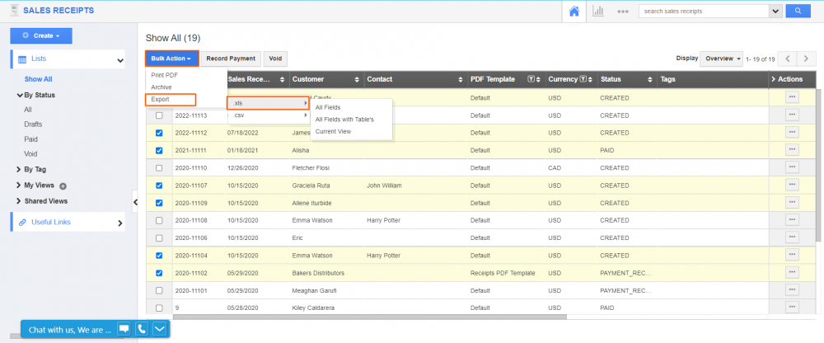Open the three-dots more apps icon
The height and width of the screenshot is (343, 824).
(623, 12)
